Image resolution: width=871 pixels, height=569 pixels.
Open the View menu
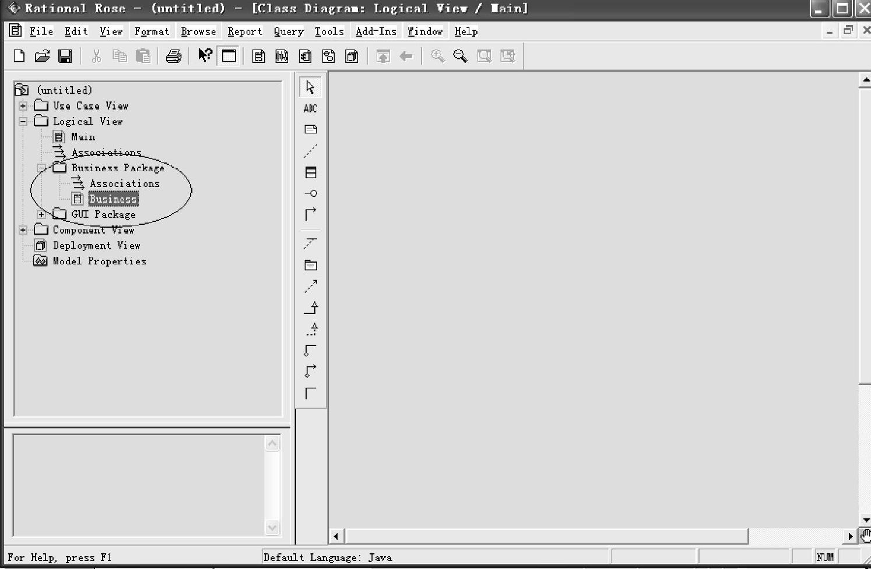pos(111,31)
